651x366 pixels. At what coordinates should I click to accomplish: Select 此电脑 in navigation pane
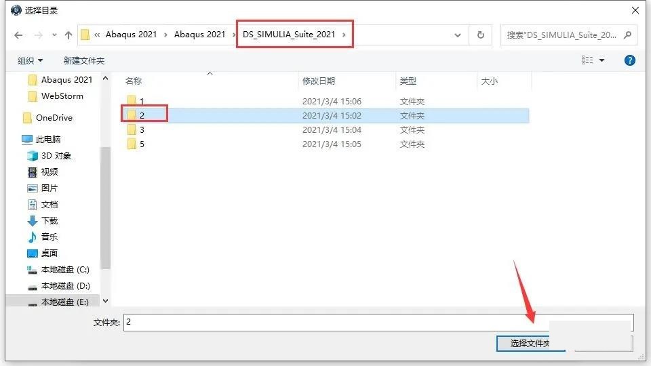coord(41,140)
